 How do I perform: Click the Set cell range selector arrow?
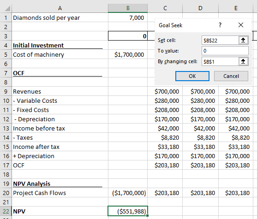243,40
